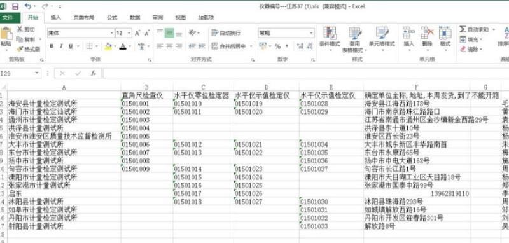Open number format dropdown showing 常规
This screenshot has width=509, height=243.
point(312,33)
